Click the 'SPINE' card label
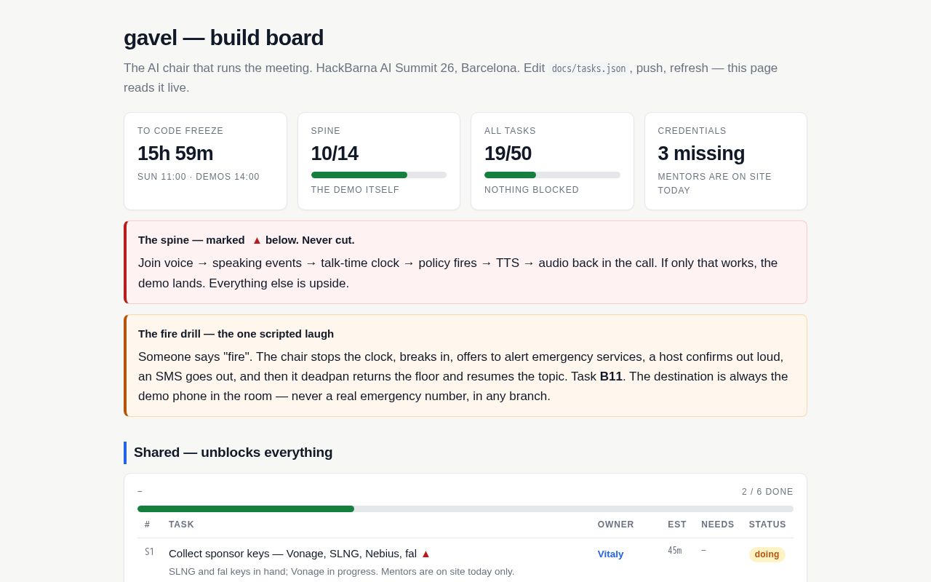 click(x=326, y=131)
